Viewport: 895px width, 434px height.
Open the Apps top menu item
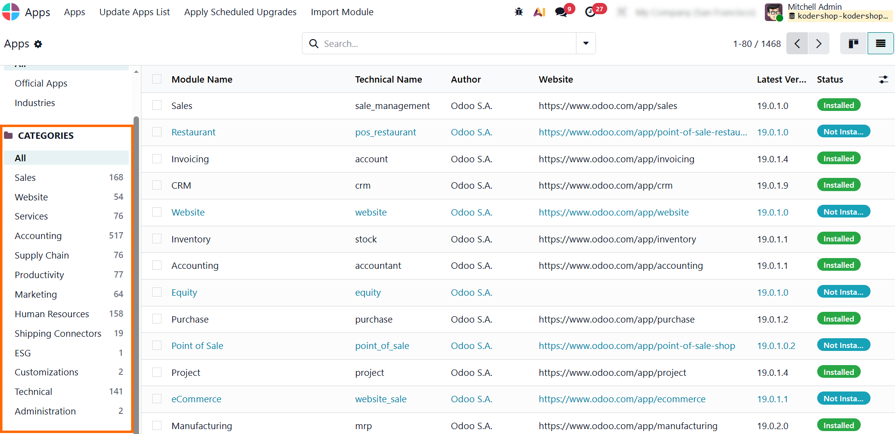[x=74, y=12]
